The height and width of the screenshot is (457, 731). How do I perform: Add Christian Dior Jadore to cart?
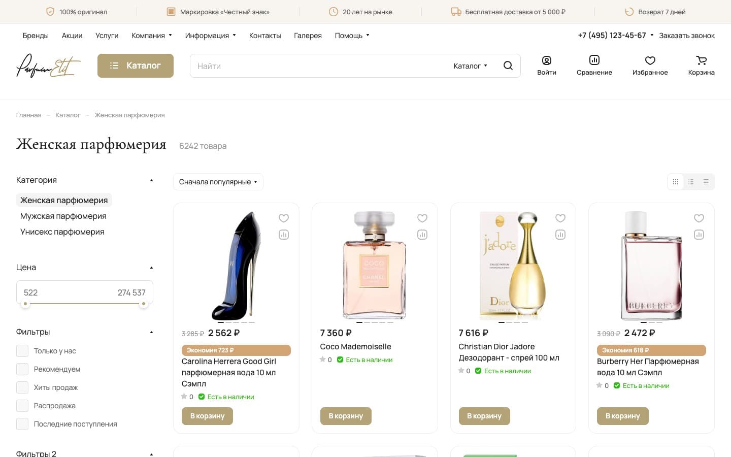coord(484,416)
